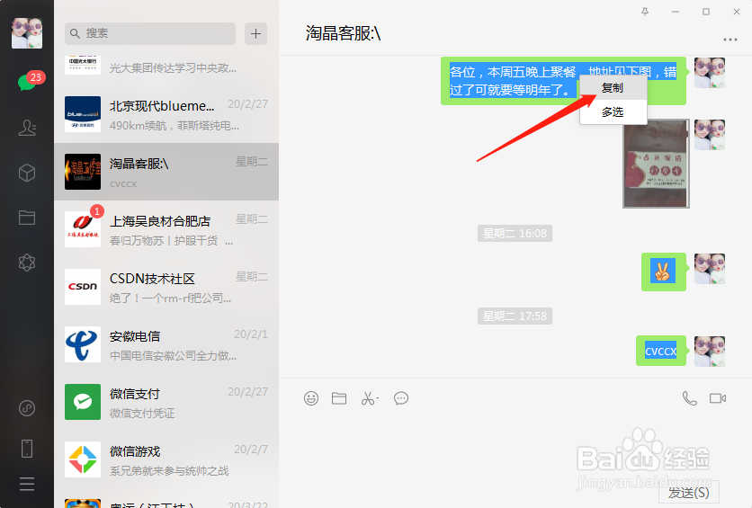Viewport: 752px width, 508px height.
Task: Open the favorites cube icon
Action: (27, 173)
